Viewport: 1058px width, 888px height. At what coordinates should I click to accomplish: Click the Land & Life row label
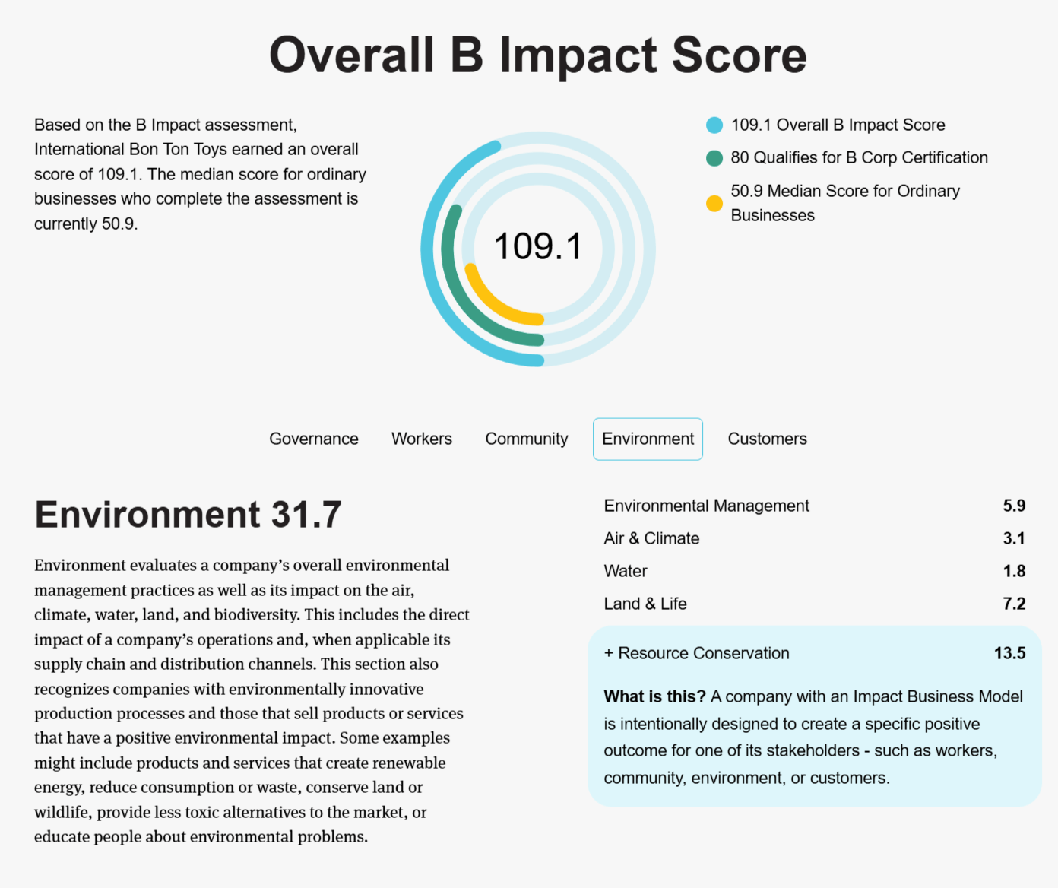click(x=645, y=604)
